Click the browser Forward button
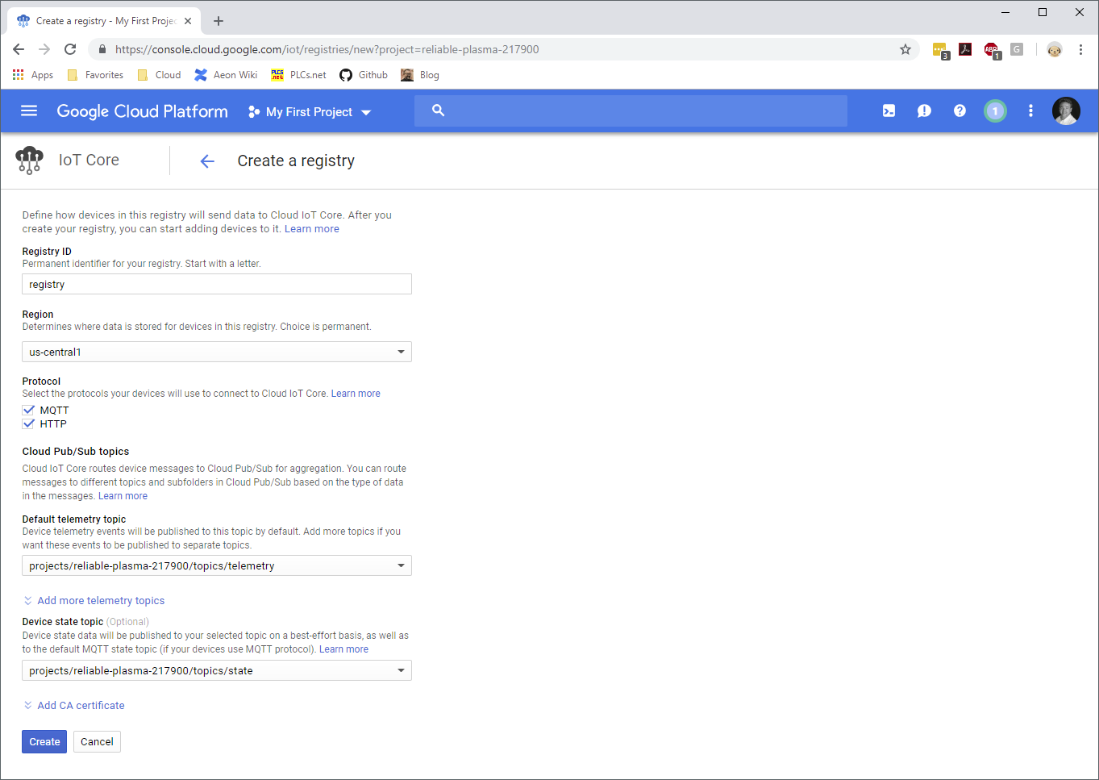Screen dimensions: 1099x780 tap(44, 49)
